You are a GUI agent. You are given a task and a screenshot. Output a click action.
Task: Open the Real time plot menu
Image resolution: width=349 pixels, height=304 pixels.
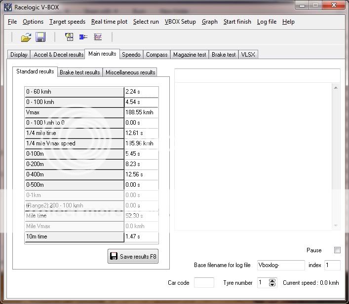109,22
